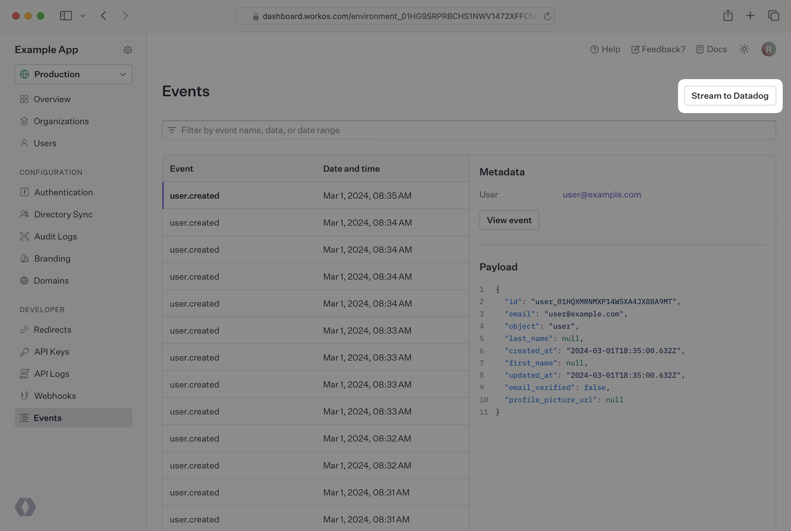
Task: Open the Docs page
Action: point(711,49)
